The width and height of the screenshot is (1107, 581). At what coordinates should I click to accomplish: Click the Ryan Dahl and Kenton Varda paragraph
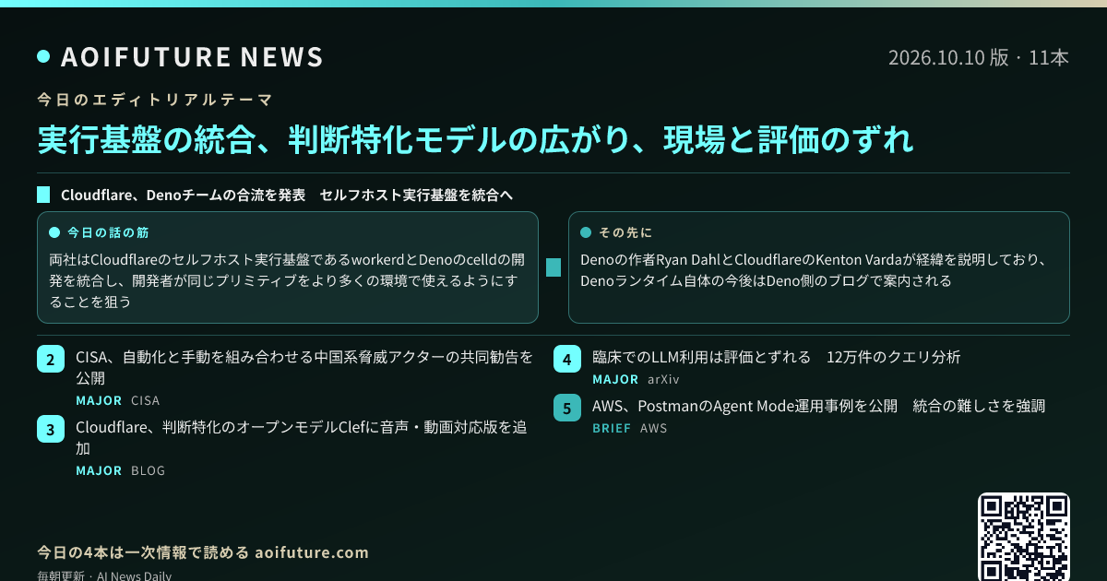(813, 269)
